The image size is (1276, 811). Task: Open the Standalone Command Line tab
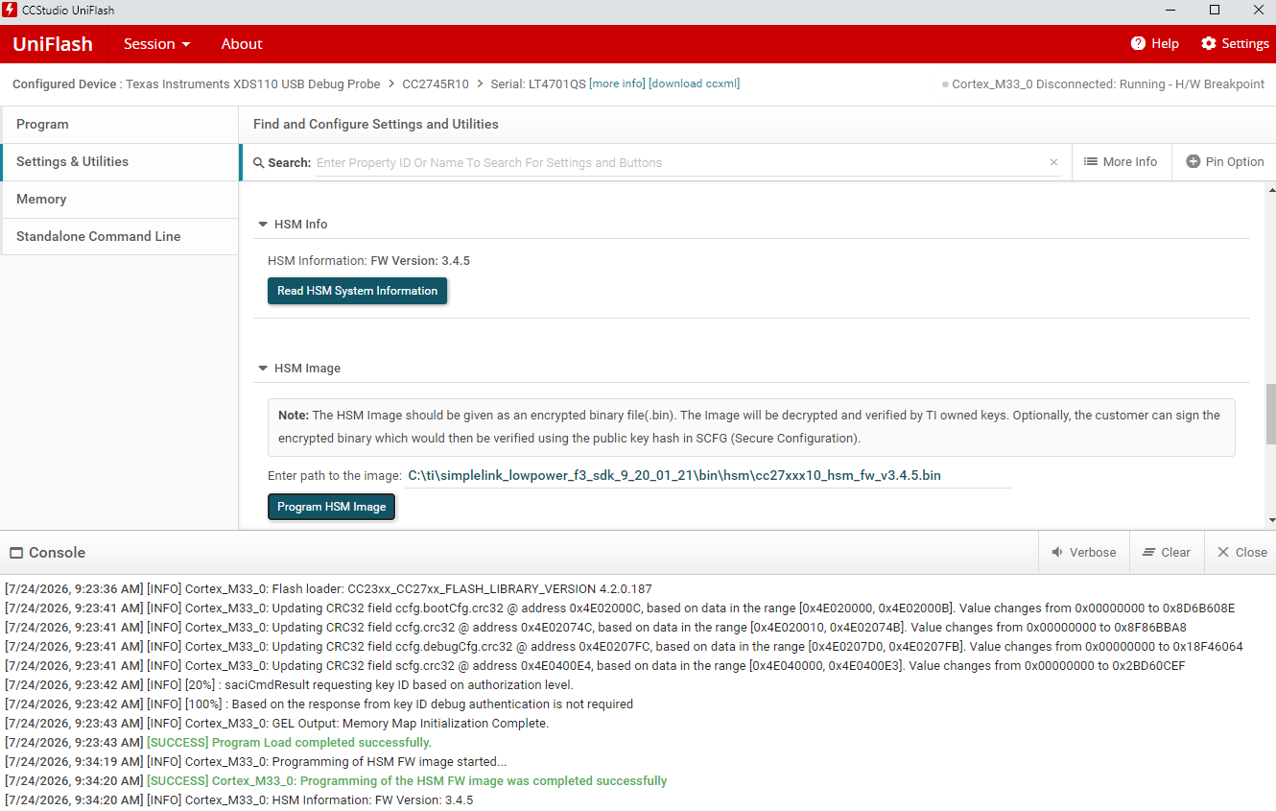pyautogui.click(x=120, y=237)
